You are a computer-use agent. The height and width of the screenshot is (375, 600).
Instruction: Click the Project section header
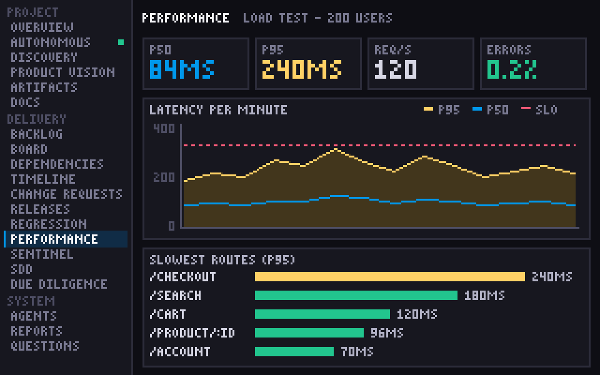32,12
